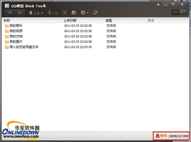191x142 pixels.
Task: Go back with the left arrow button
Action: 10,12
